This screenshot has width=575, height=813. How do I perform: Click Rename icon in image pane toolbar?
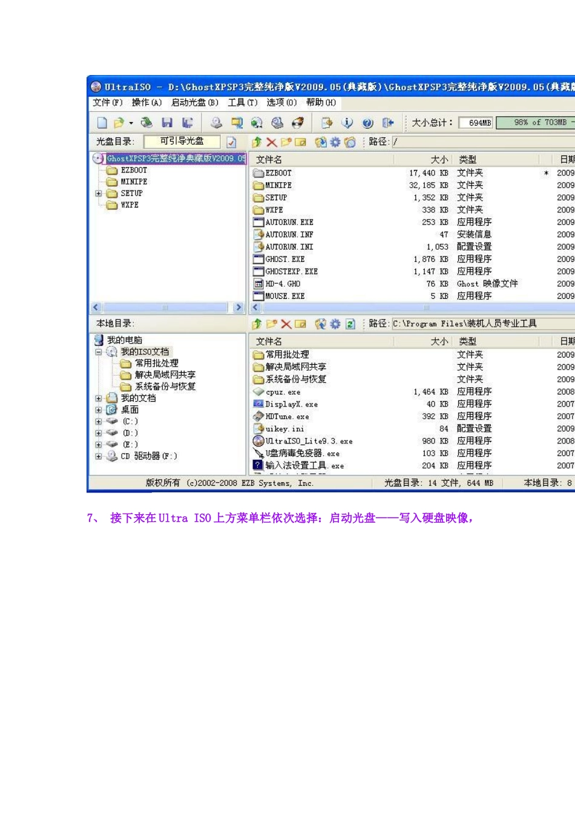click(300, 142)
